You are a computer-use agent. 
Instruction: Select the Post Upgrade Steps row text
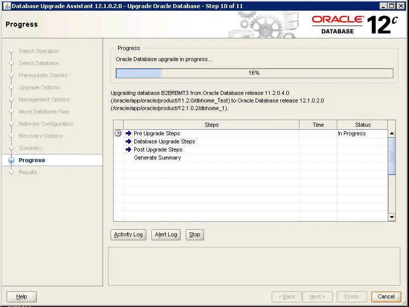click(x=158, y=149)
